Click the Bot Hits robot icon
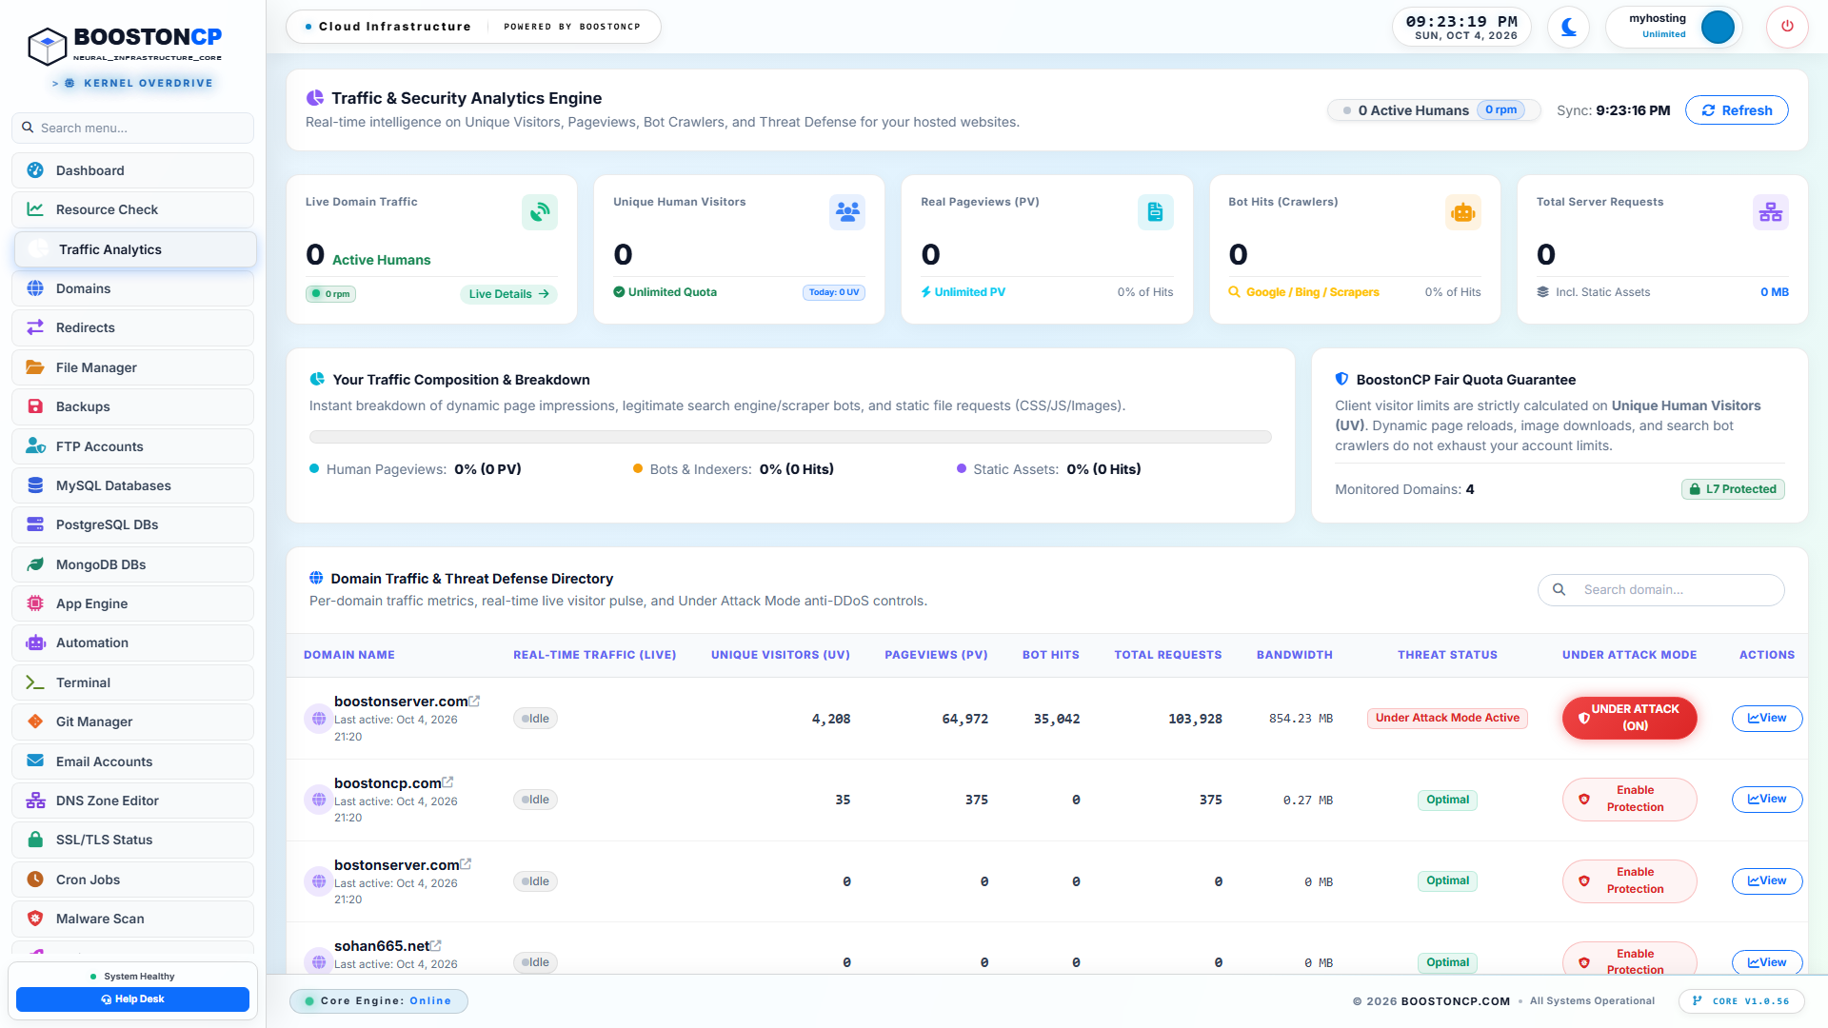 click(1462, 212)
